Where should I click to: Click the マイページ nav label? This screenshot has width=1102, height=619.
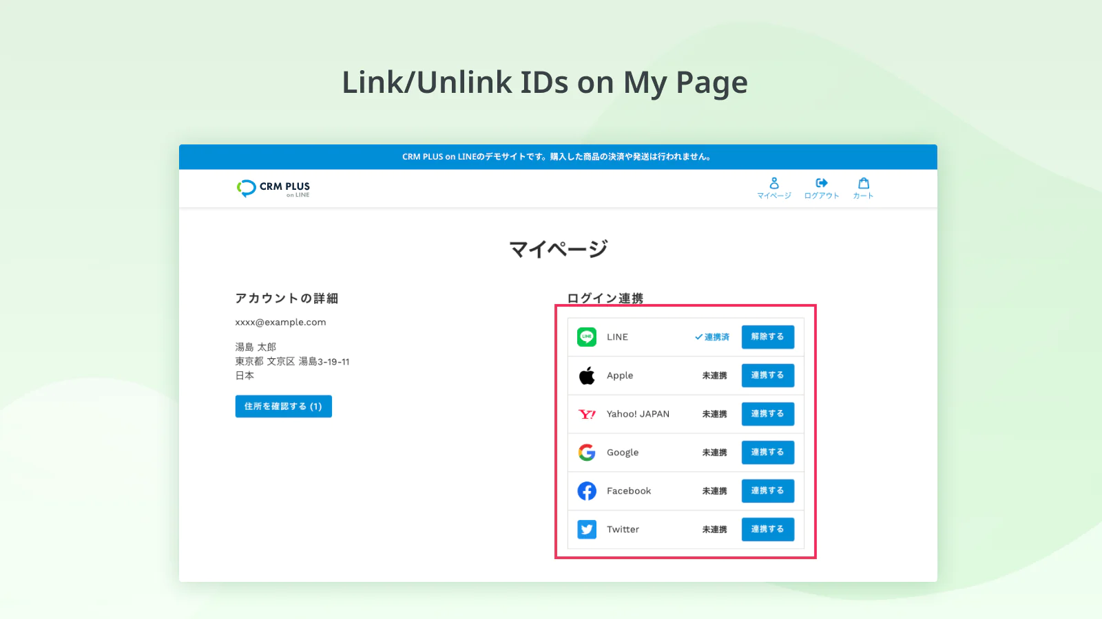[774, 196]
